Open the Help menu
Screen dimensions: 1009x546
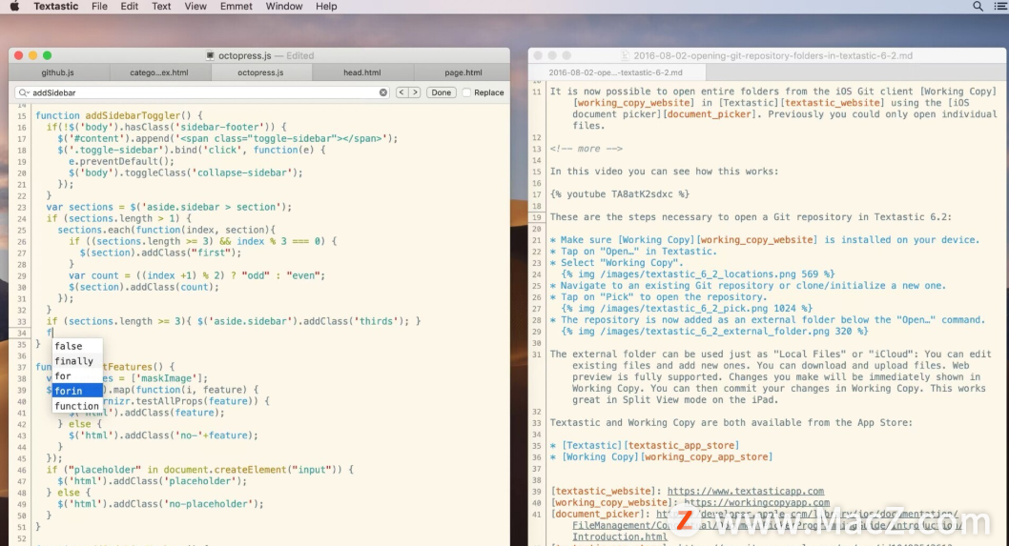click(x=326, y=7)
